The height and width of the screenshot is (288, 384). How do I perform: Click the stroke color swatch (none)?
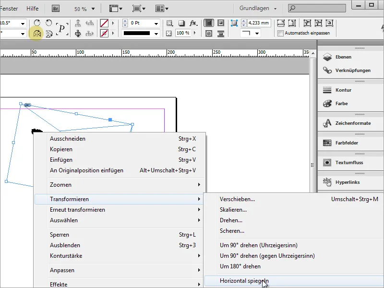[x=104, y=33]
